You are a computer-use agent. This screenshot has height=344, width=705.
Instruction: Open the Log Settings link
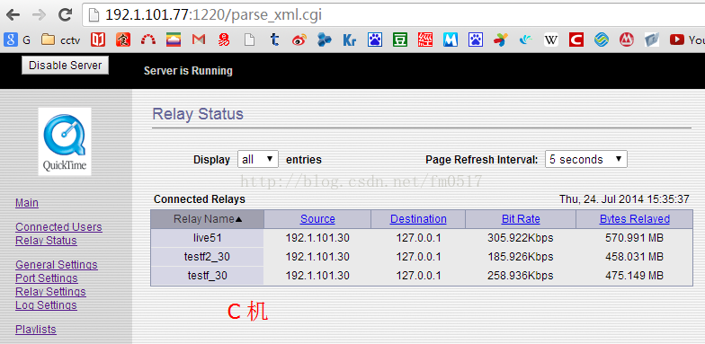(47, 305)
